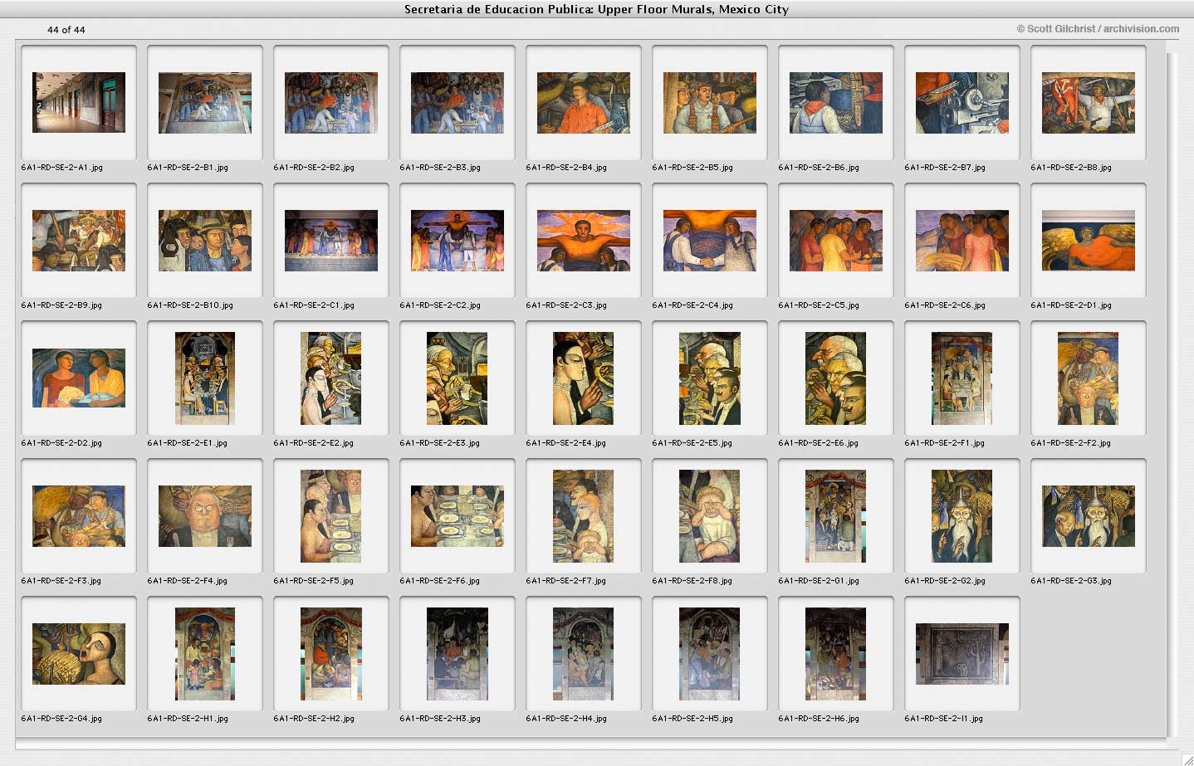The width and height of the screenshot is (1194, 766).
Task: View image 6A1-RD-SE-2-H2.jpg
Action: (331, 654)
